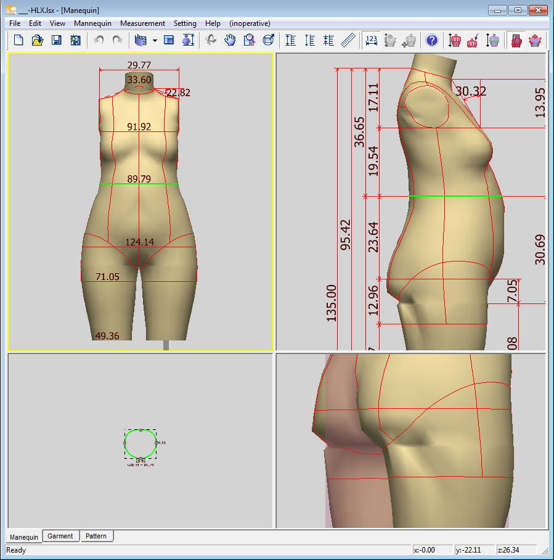Switch to the Pattern tab
The image size is (554, 560).
(96, 537)
